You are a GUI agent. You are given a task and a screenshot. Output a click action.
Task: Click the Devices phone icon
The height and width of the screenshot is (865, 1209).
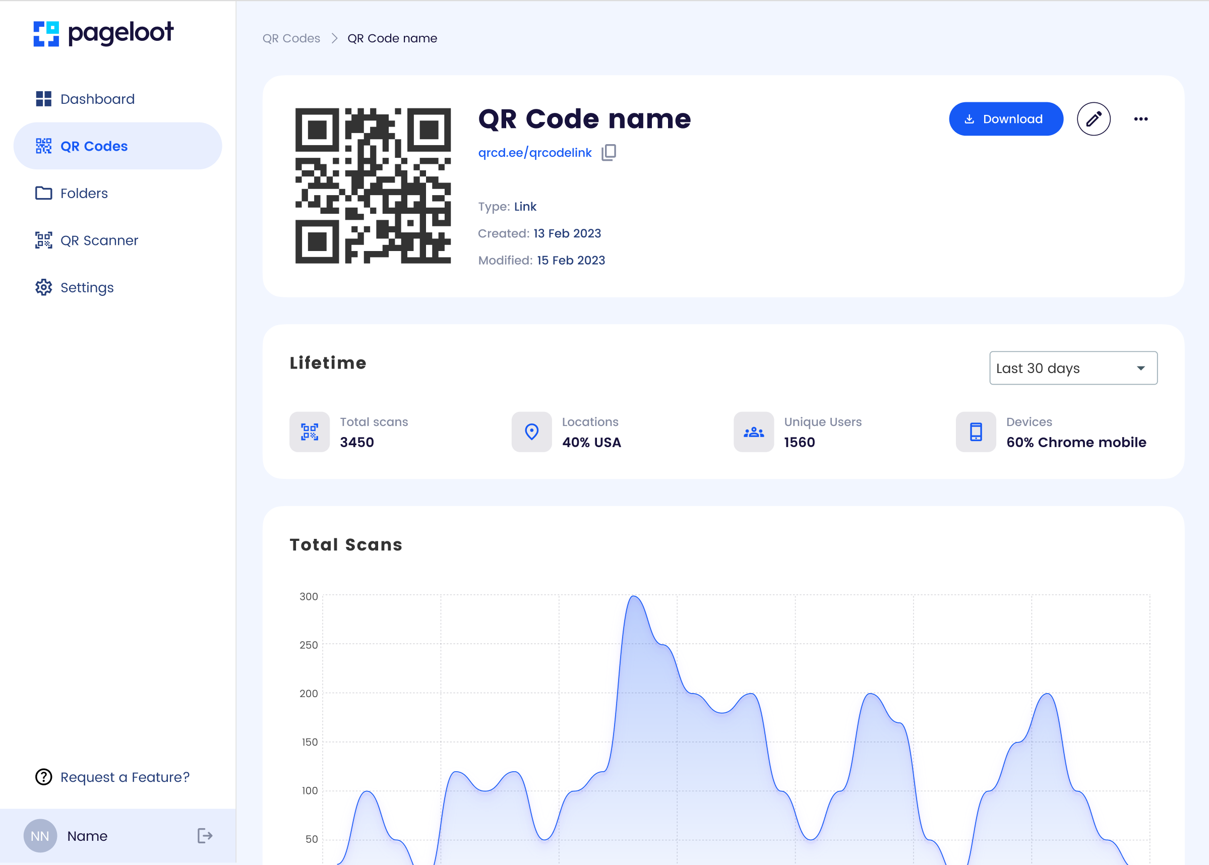pyautogui.click(x=976, y=432)
